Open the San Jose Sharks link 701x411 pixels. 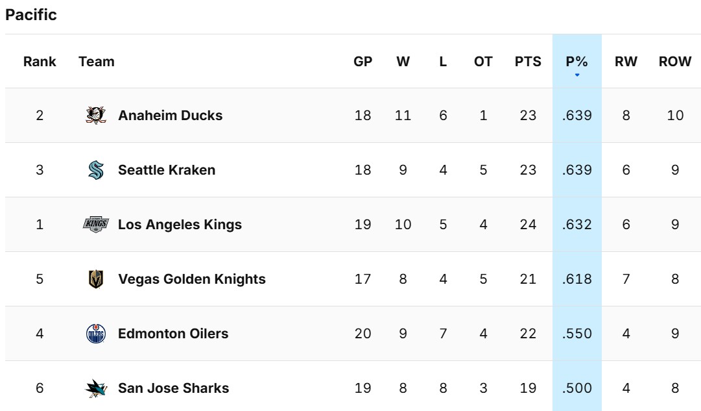[x=173, y=388]
